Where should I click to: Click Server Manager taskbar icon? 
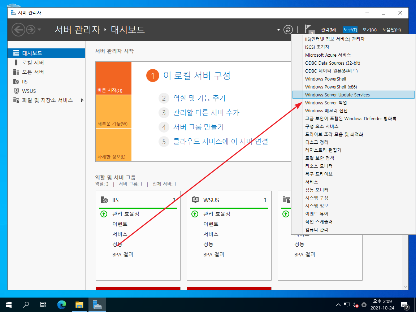coord(97,305)
